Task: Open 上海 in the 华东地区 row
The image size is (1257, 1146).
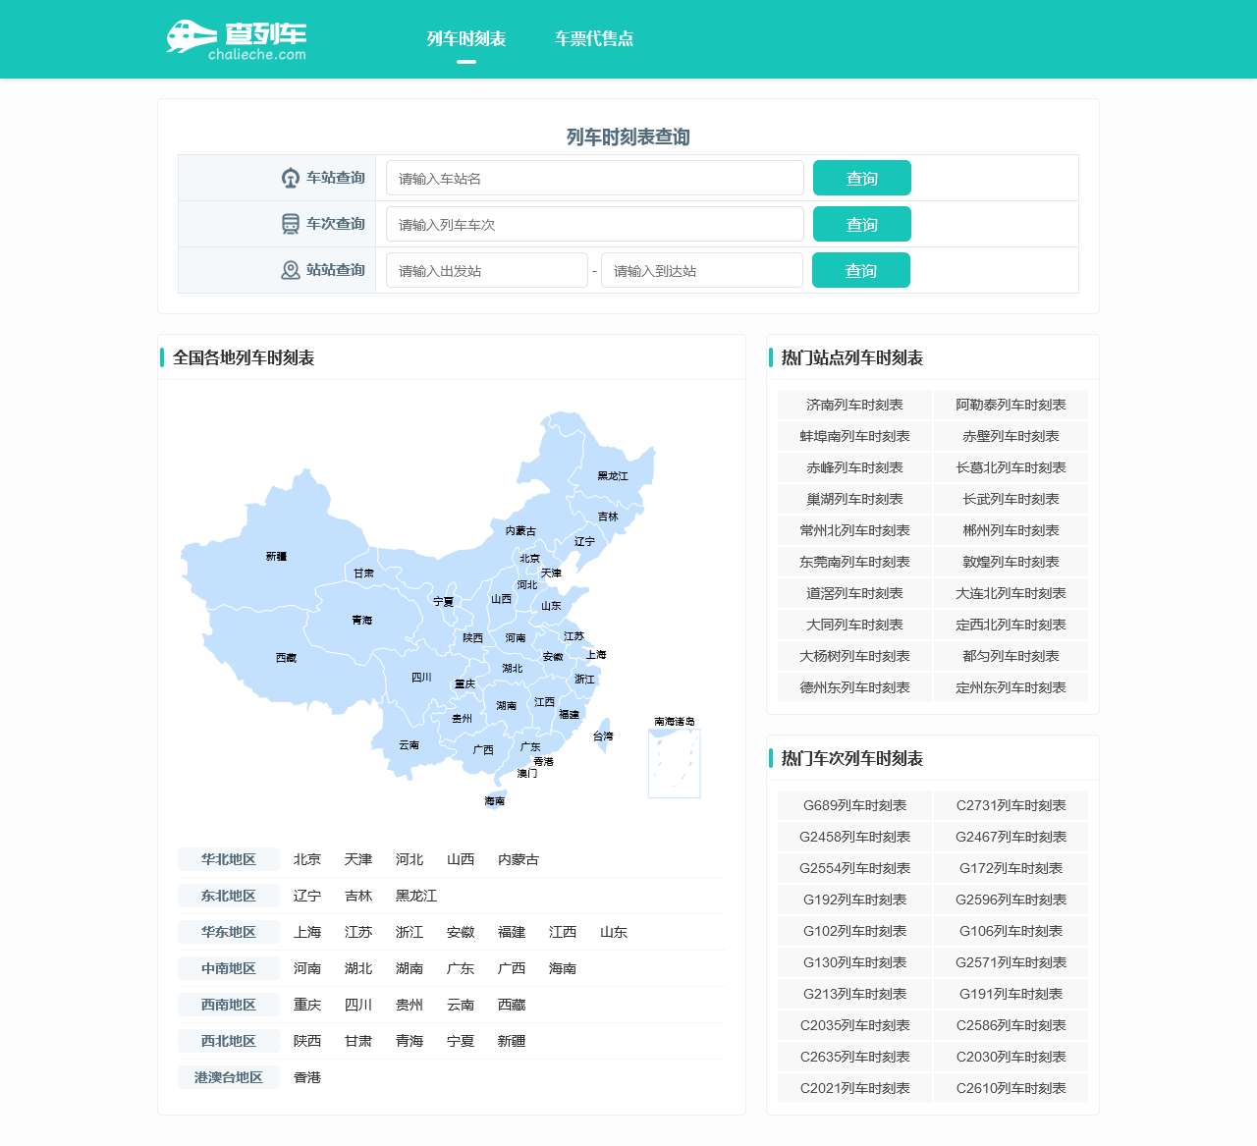Action: point(307,932)
